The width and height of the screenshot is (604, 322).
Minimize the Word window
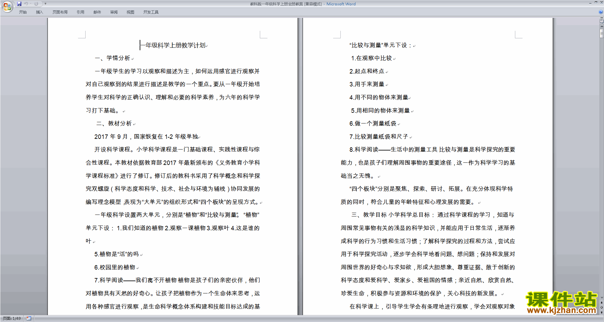click(590, 3)
